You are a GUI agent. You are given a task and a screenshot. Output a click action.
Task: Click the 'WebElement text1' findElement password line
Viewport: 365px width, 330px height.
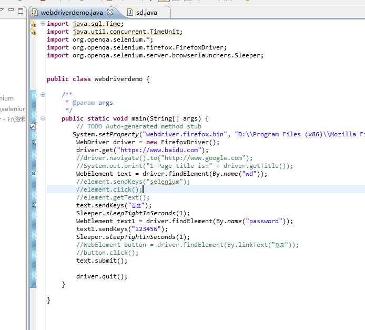185,222
